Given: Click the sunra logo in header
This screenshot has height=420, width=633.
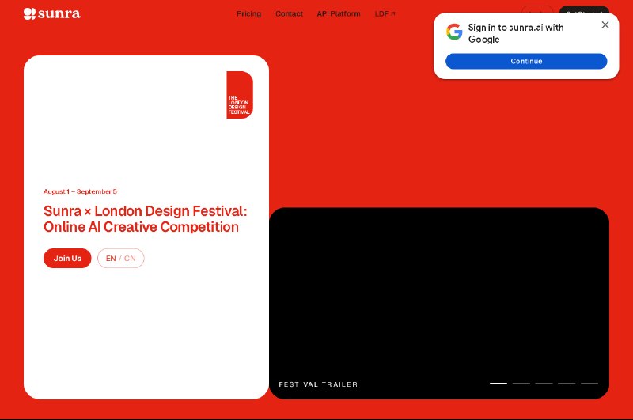Looking at the screenshot, I should coord(52,13).
